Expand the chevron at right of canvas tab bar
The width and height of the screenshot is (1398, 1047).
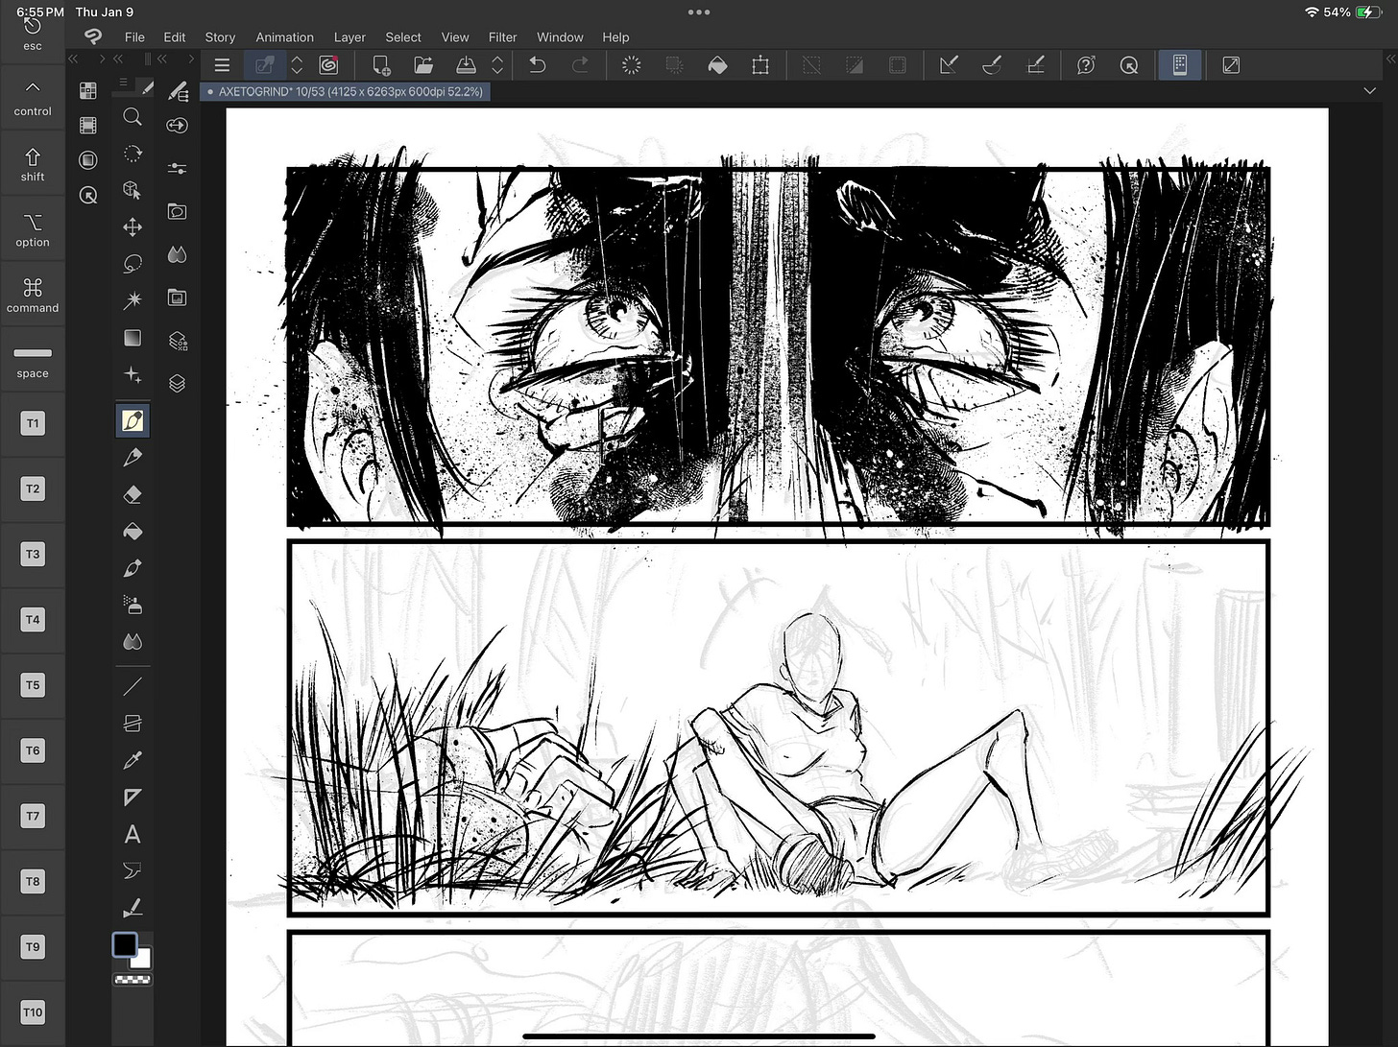pyautogui.click(x=1369, y=91)
